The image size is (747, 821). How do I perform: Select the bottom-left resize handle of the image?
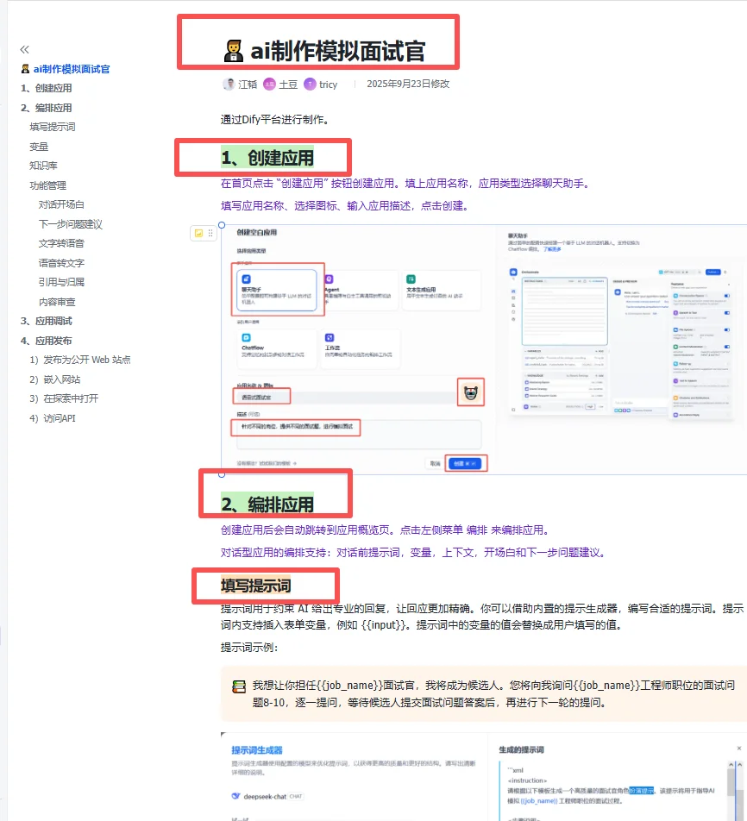coord(222,475)
